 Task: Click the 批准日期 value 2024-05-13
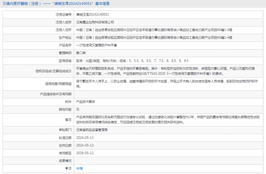click(85, 138)
